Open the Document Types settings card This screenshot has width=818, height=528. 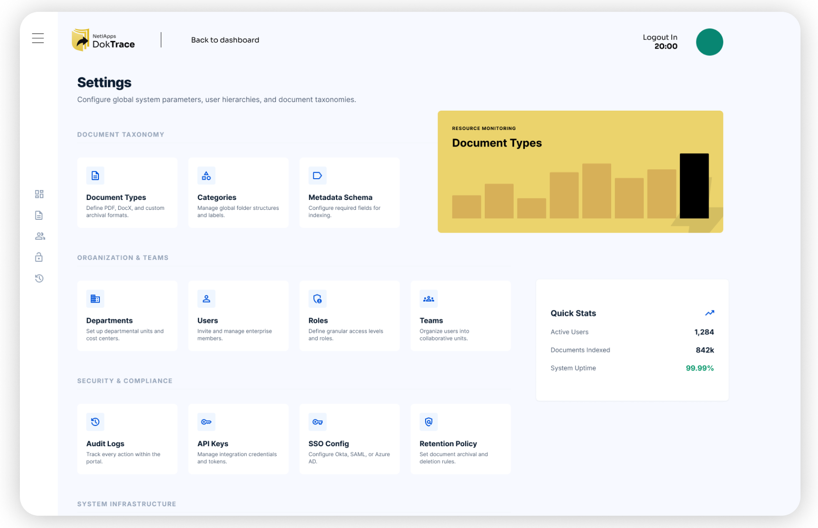(x=127, y=193)
